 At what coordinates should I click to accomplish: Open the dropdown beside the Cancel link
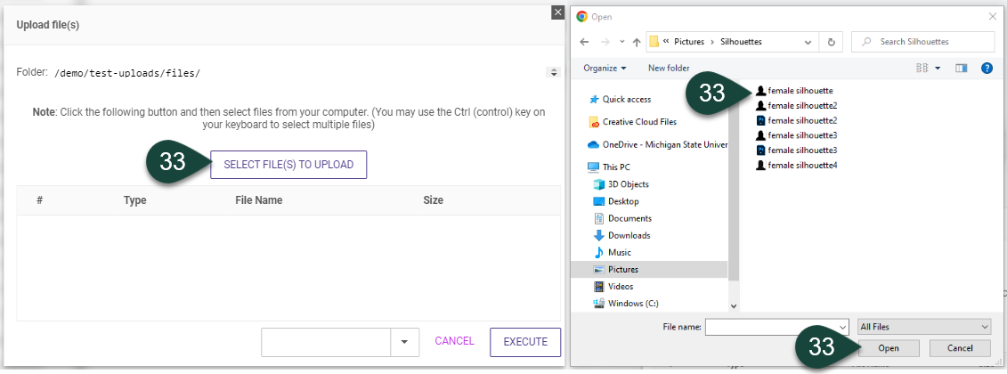point(405,341)
